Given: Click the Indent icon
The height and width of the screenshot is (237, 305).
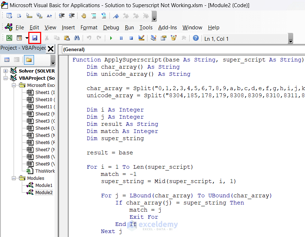Looking at the screenshot, I should point(62,16).
